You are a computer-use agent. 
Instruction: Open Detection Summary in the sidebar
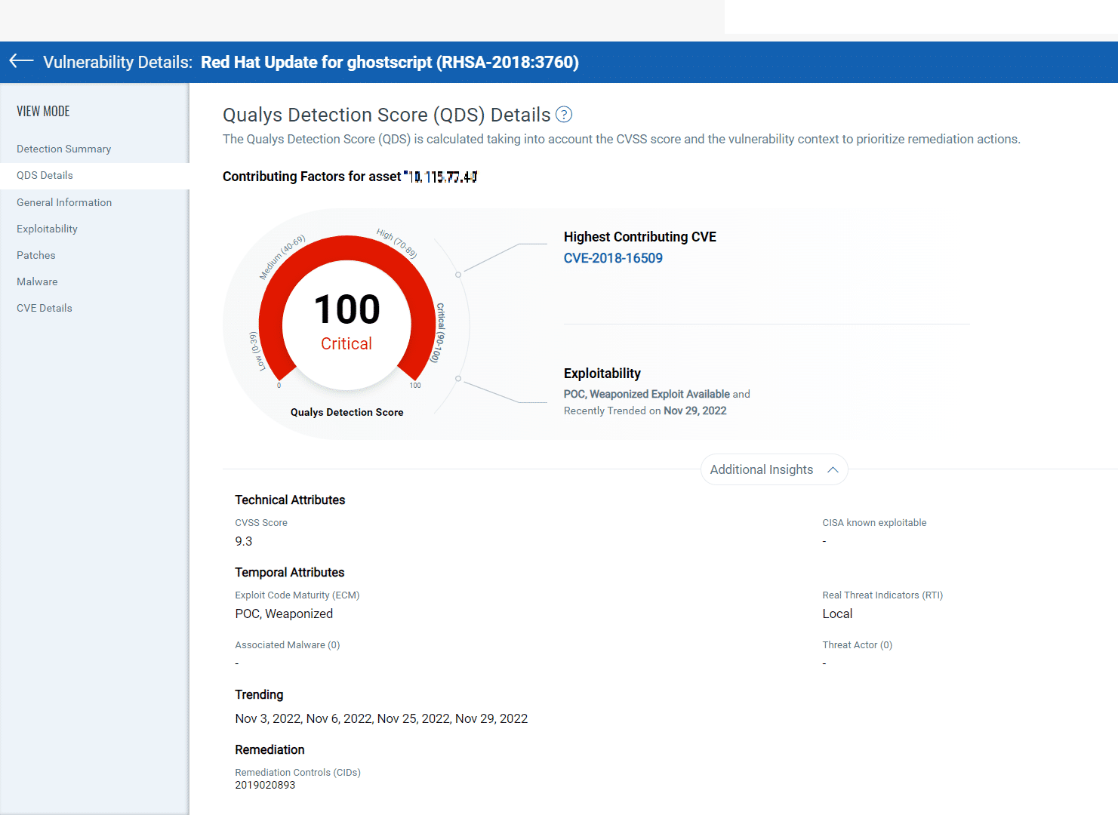coord(63,149)
